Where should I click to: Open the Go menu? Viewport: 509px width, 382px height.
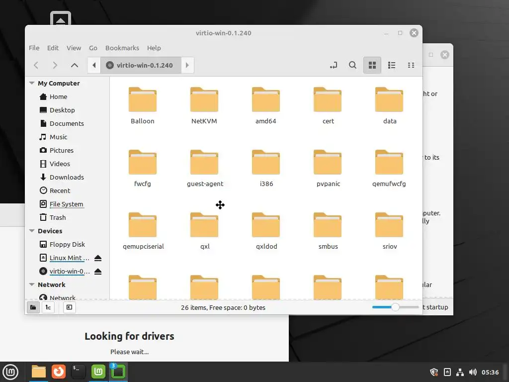click(x=93, y=48)
